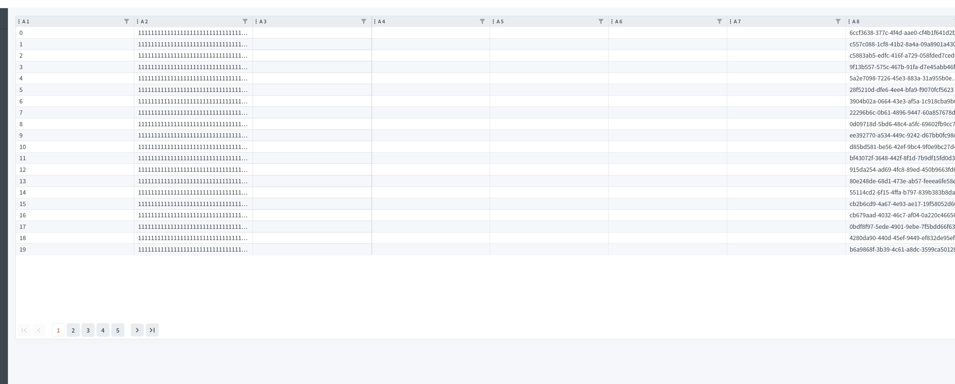This screenshot has width=955, height=384.
Task: Open column menu dots for A6
Action: click(x=612, y=21)
